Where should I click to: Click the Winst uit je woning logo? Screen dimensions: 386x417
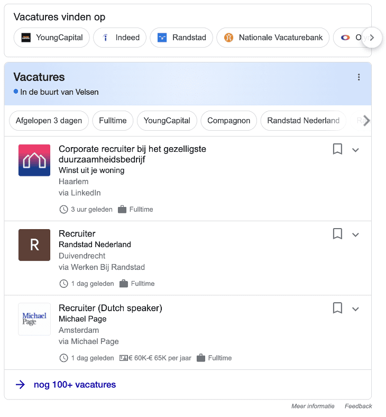34,160
